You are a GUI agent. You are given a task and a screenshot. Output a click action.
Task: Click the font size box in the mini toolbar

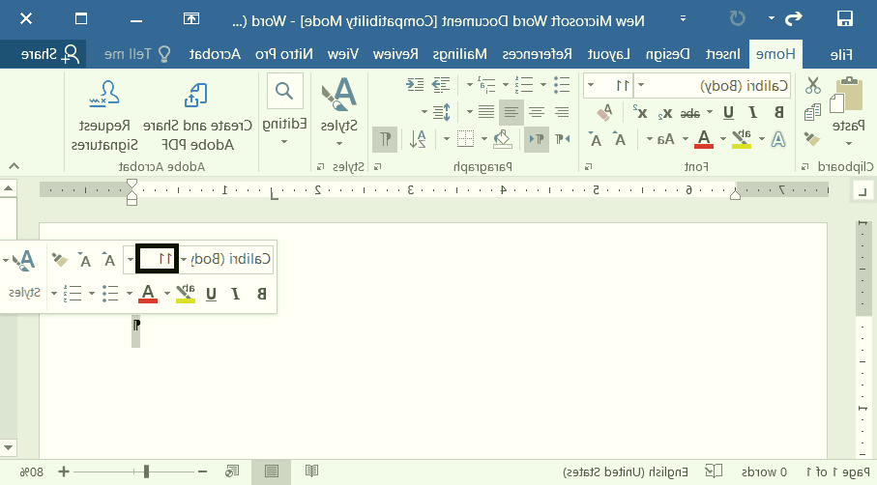coord(156,259)
